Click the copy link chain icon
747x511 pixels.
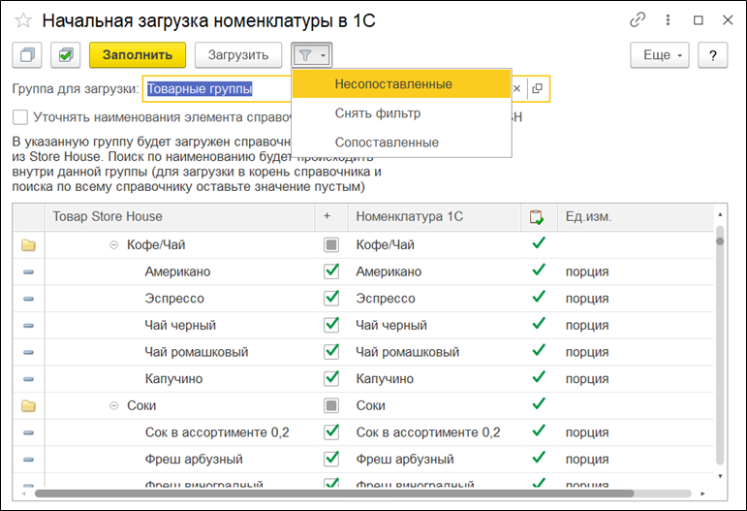click(637, 19)
